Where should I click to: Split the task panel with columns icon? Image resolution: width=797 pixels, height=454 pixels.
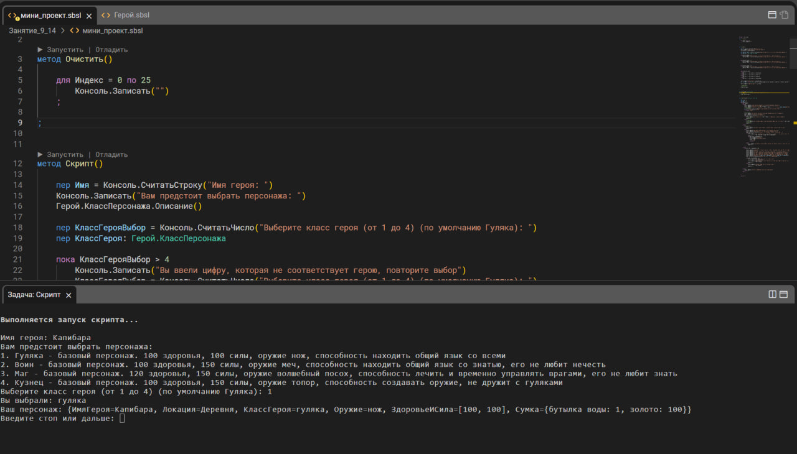pos(772,294)
